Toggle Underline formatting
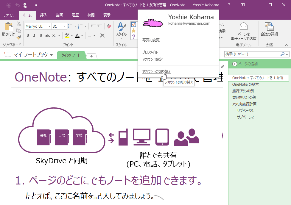The height and width of the screenshot is (205, 291). (41, 35)
